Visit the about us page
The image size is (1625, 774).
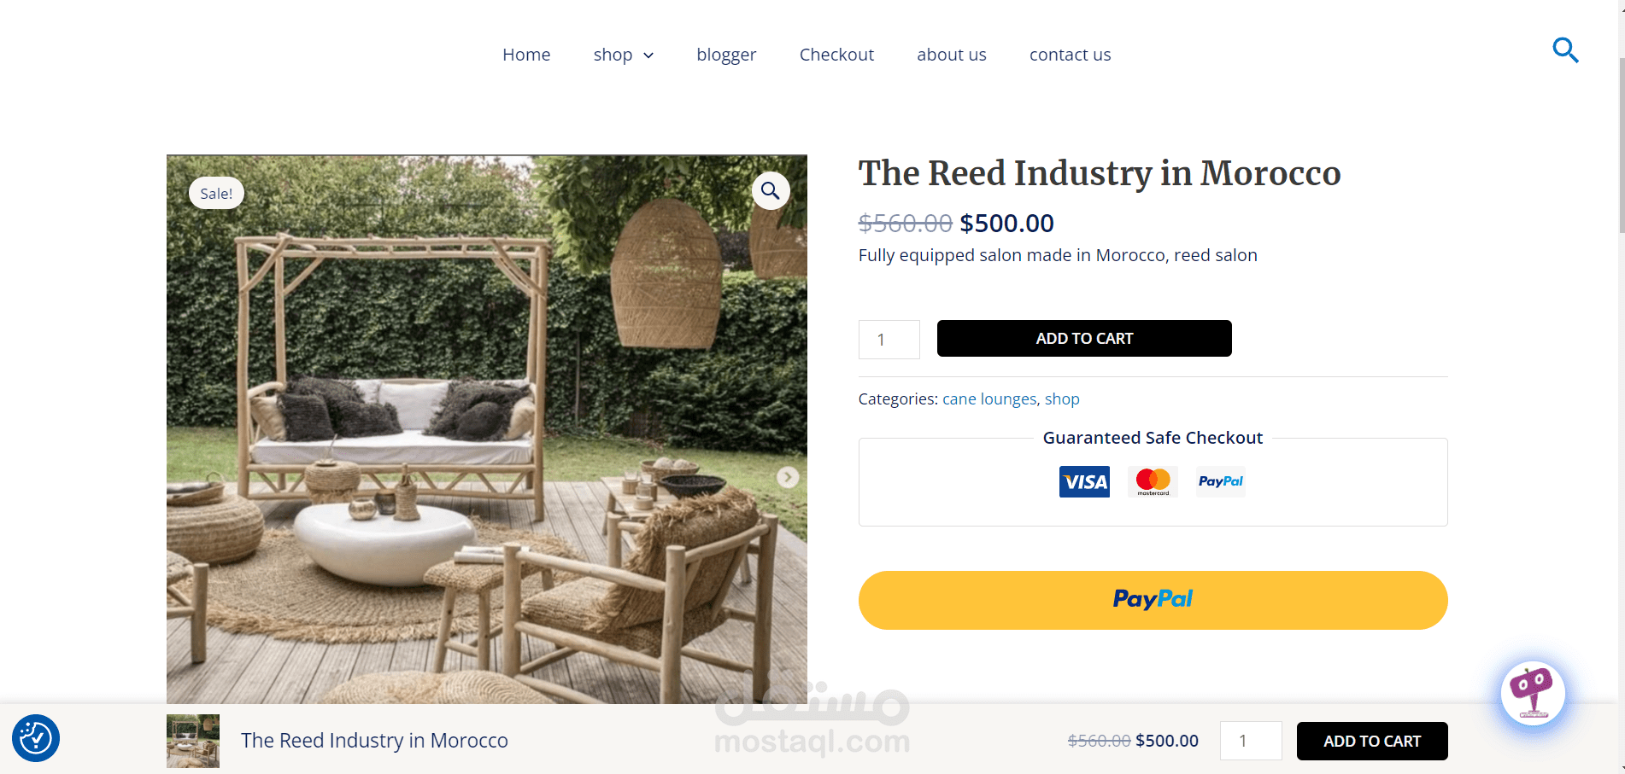[x=952, y=55]
